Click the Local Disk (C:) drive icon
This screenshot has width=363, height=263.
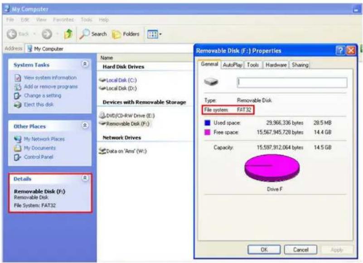pos(102,80)
